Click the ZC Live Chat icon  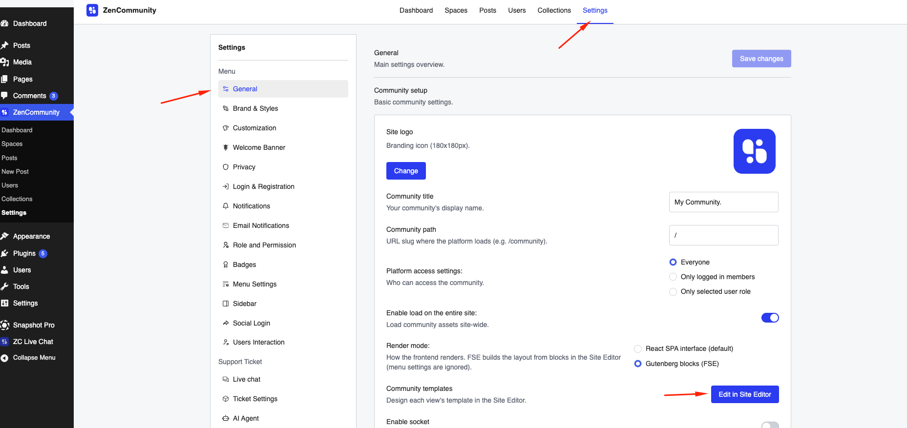(x=4, y=342)
